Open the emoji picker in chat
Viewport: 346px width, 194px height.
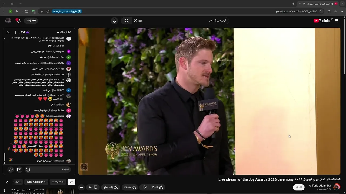point(28,169)
